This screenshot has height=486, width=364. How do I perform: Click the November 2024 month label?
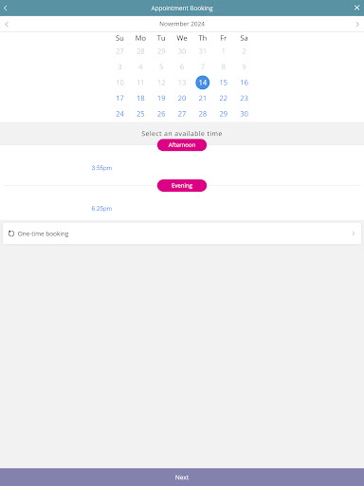click(x=182, y=24)
